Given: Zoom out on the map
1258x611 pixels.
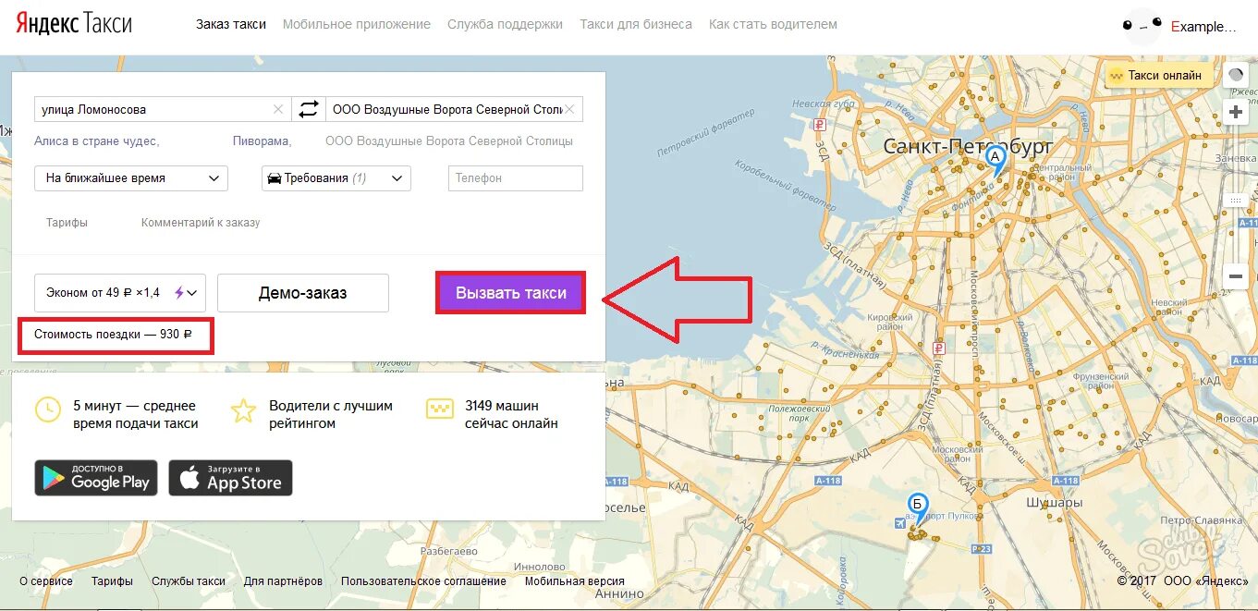Looking at the screenshot, I should pyautogui.click(x=1236, y=275).
